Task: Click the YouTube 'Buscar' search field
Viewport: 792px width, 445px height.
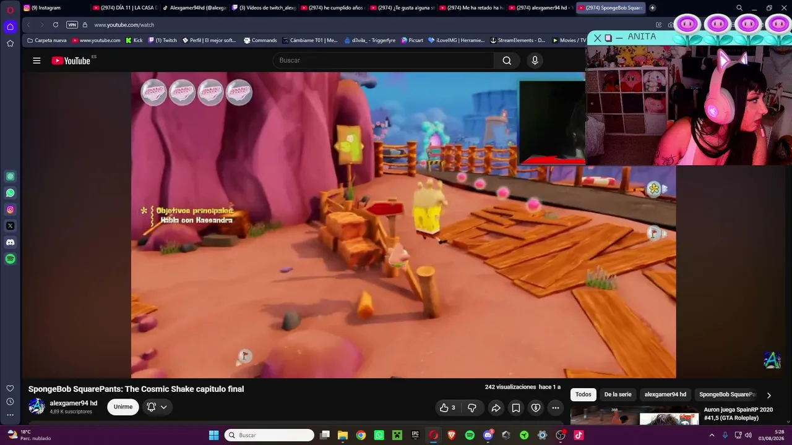Action: [x=384, y=61]
